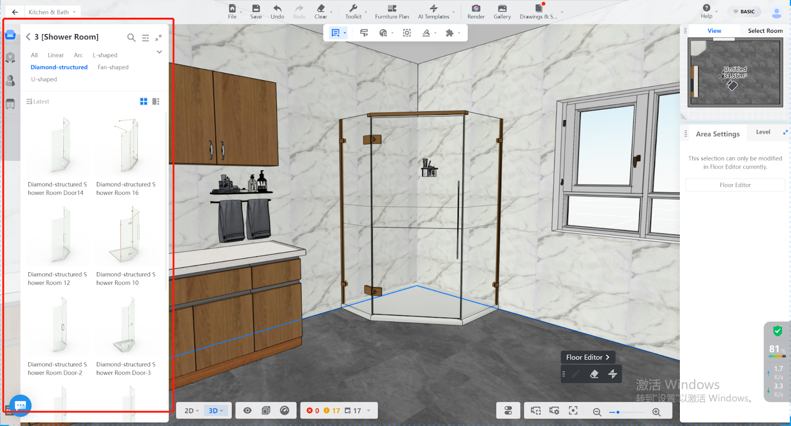Save the project with Save icon
This screenshot has height=426, width=791.
click(x=256, y=8)
